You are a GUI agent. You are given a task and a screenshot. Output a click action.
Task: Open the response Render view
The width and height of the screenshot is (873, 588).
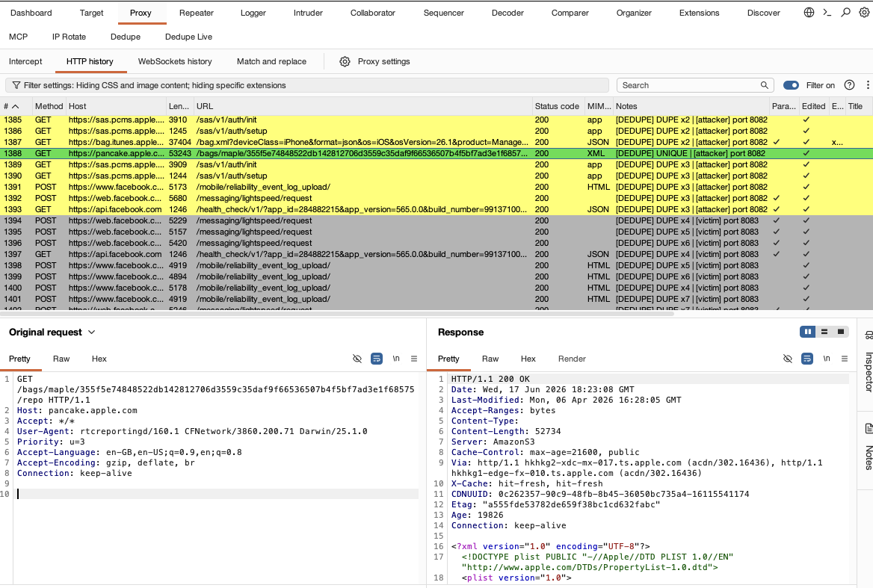tap(572, 359)
